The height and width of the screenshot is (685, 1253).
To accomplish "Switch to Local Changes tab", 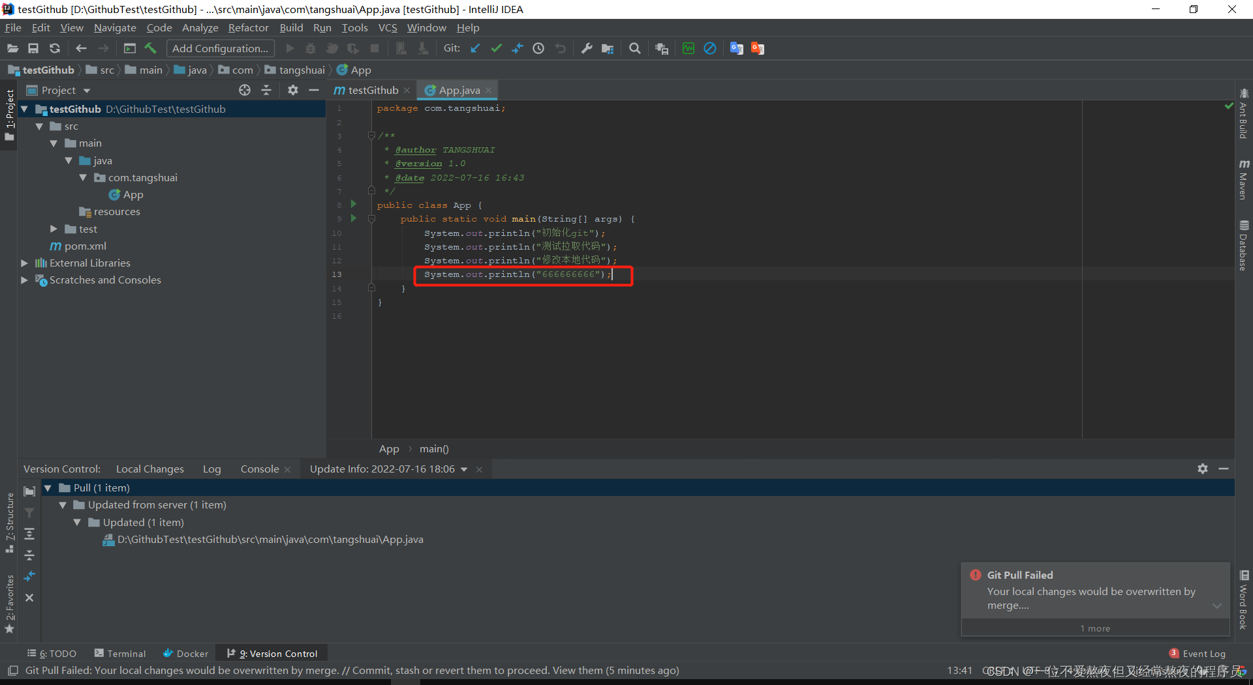I will coord(150,469).
